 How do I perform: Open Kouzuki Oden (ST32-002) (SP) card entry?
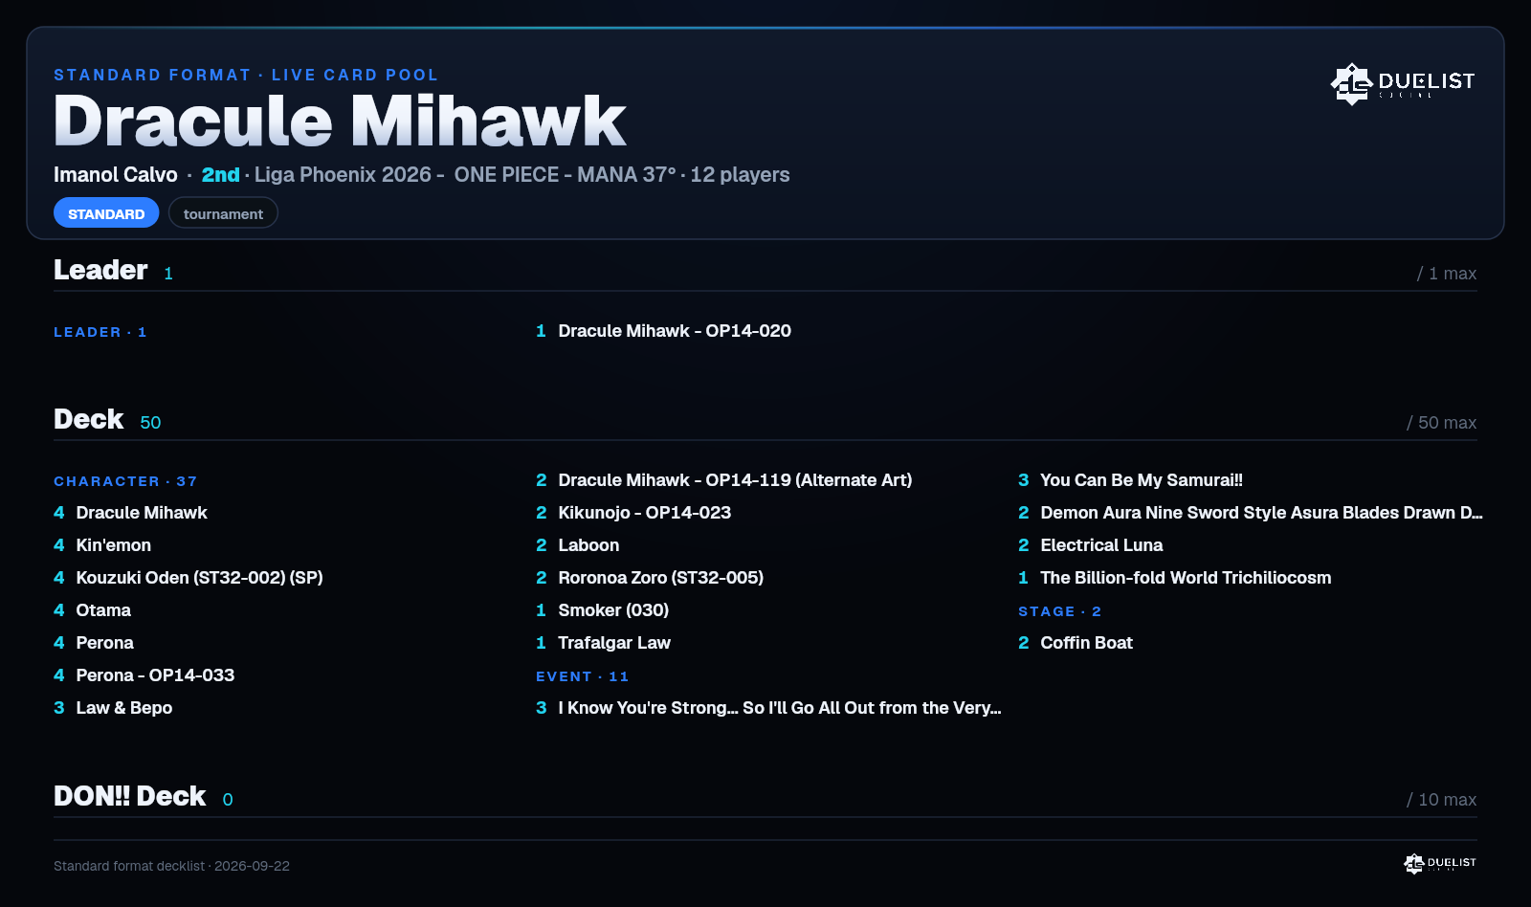[189, 578]
